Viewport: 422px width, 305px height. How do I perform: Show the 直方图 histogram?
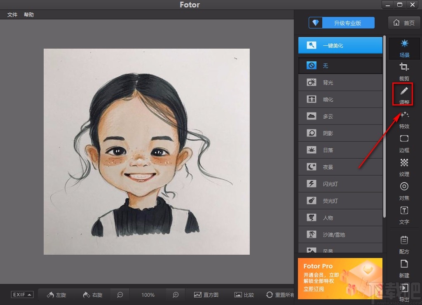click(x=206, y=295)
